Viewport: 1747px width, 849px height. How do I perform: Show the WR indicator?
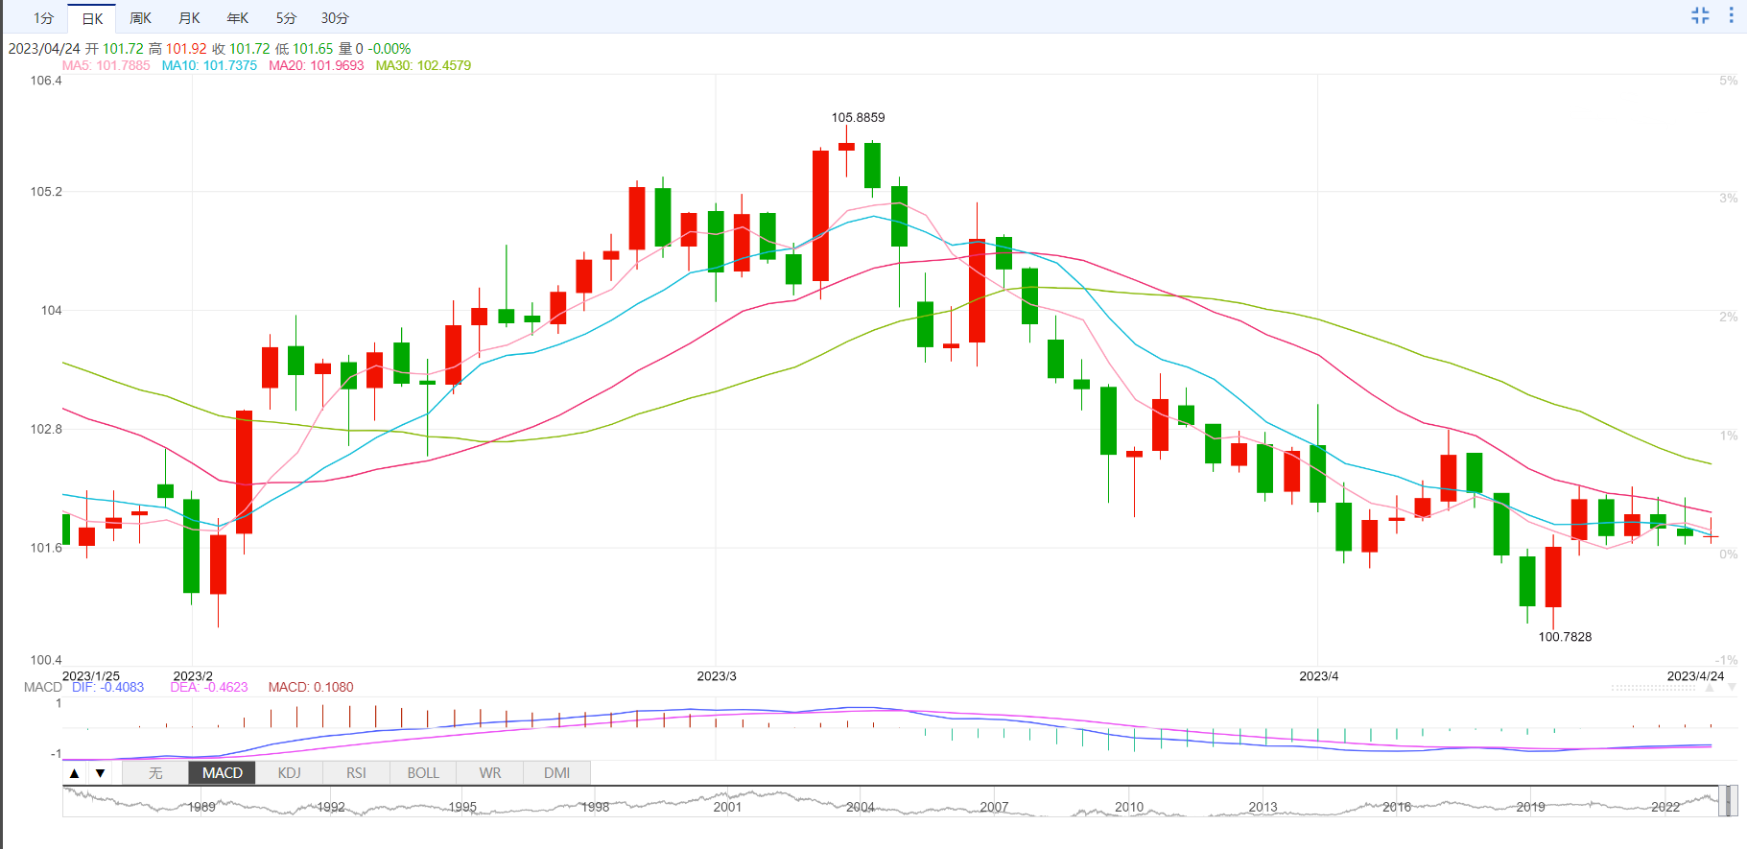pyautogui.click(x=490, y=773)
